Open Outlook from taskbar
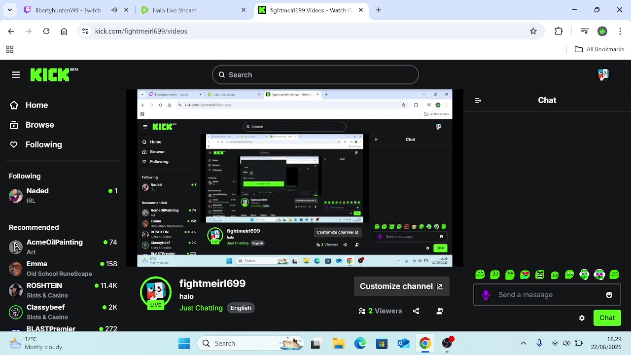This screenshot has width=631, height=355. click(x=403, y=344)
